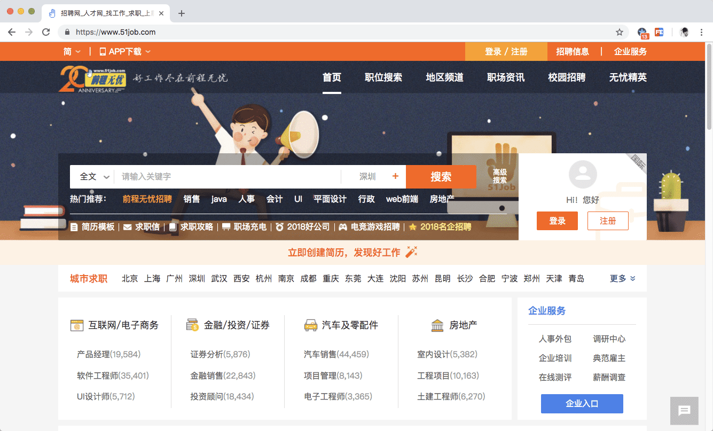This screenshot has width=713, height=431.
Task: Bookmark the page with the star icon
Action: point(620,32)
